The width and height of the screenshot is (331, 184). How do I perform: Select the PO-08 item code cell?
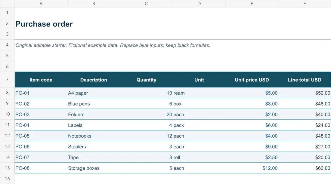pyautogui.click(x=41, y=168)
